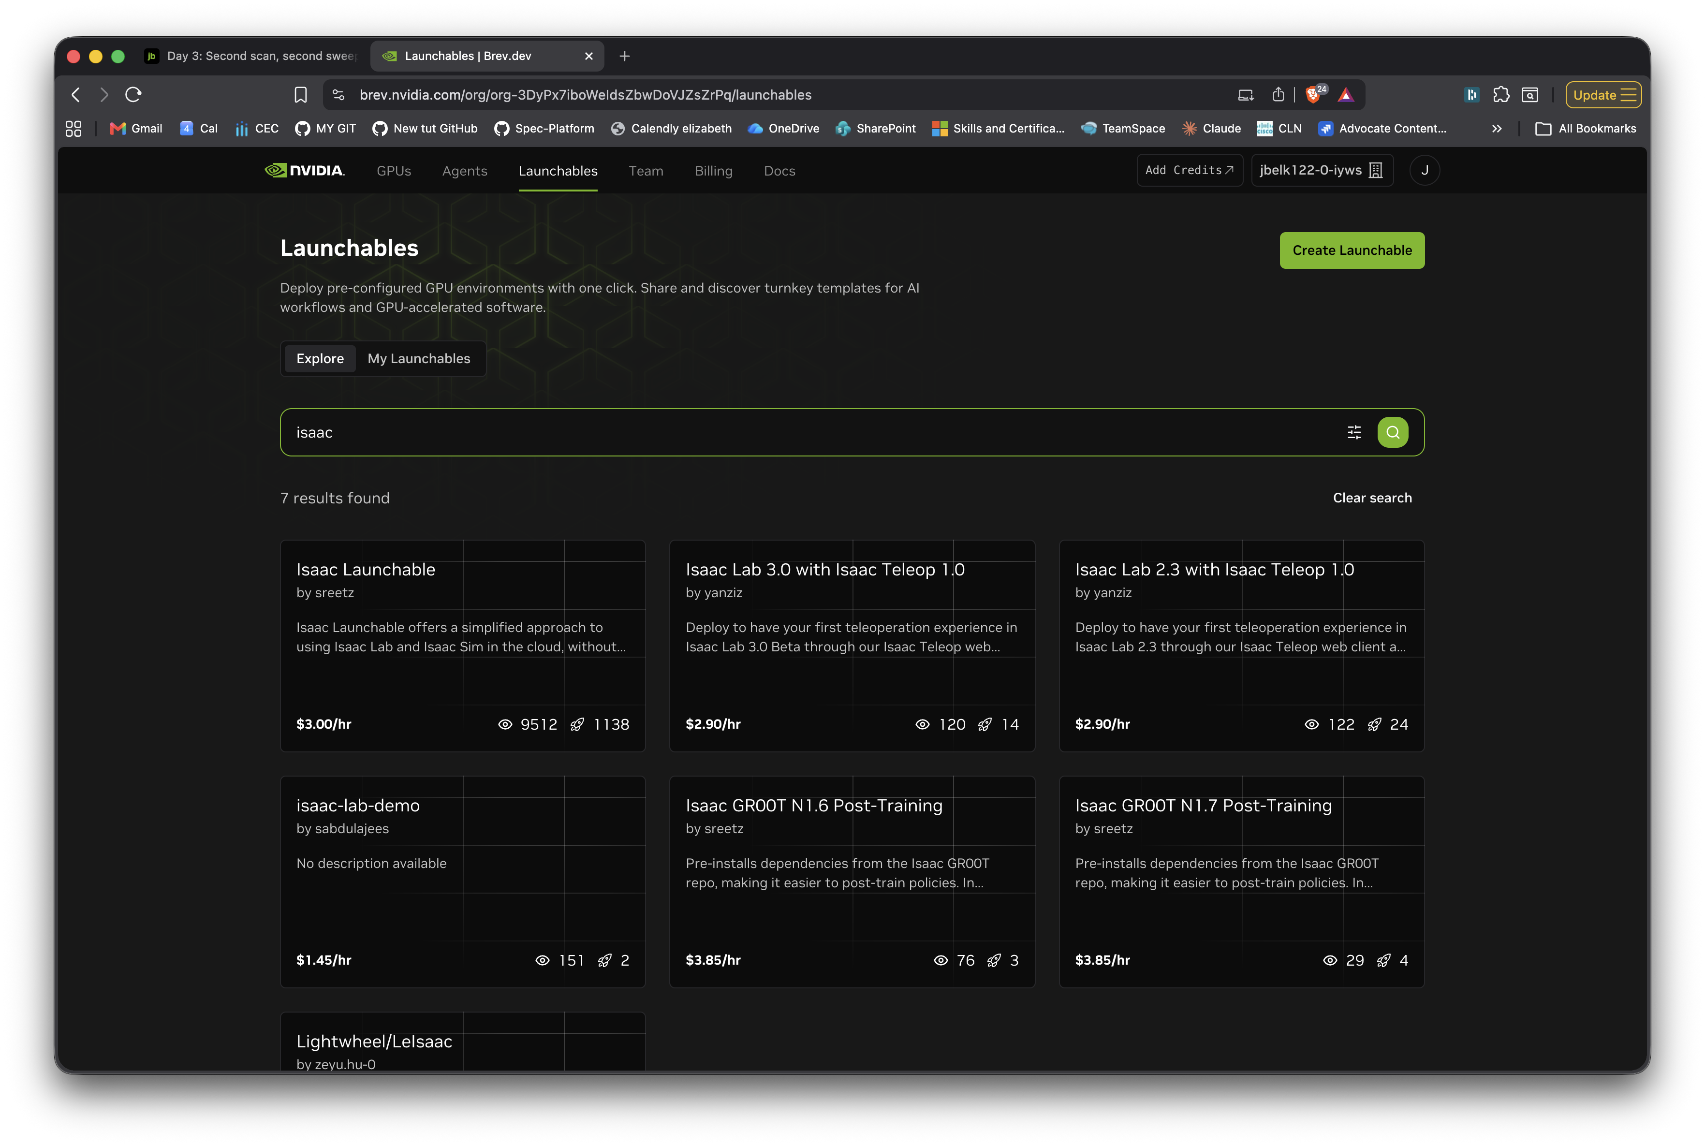Viewport: 1705px width, 1146px height.
Task: Click the browser forward arrow
Action: 104,94
